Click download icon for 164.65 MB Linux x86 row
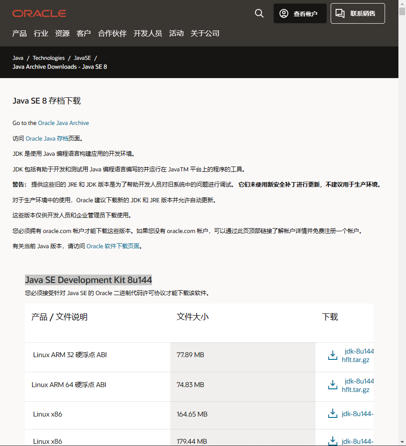Viewport: 406px width, 446px height. point(332,413)
